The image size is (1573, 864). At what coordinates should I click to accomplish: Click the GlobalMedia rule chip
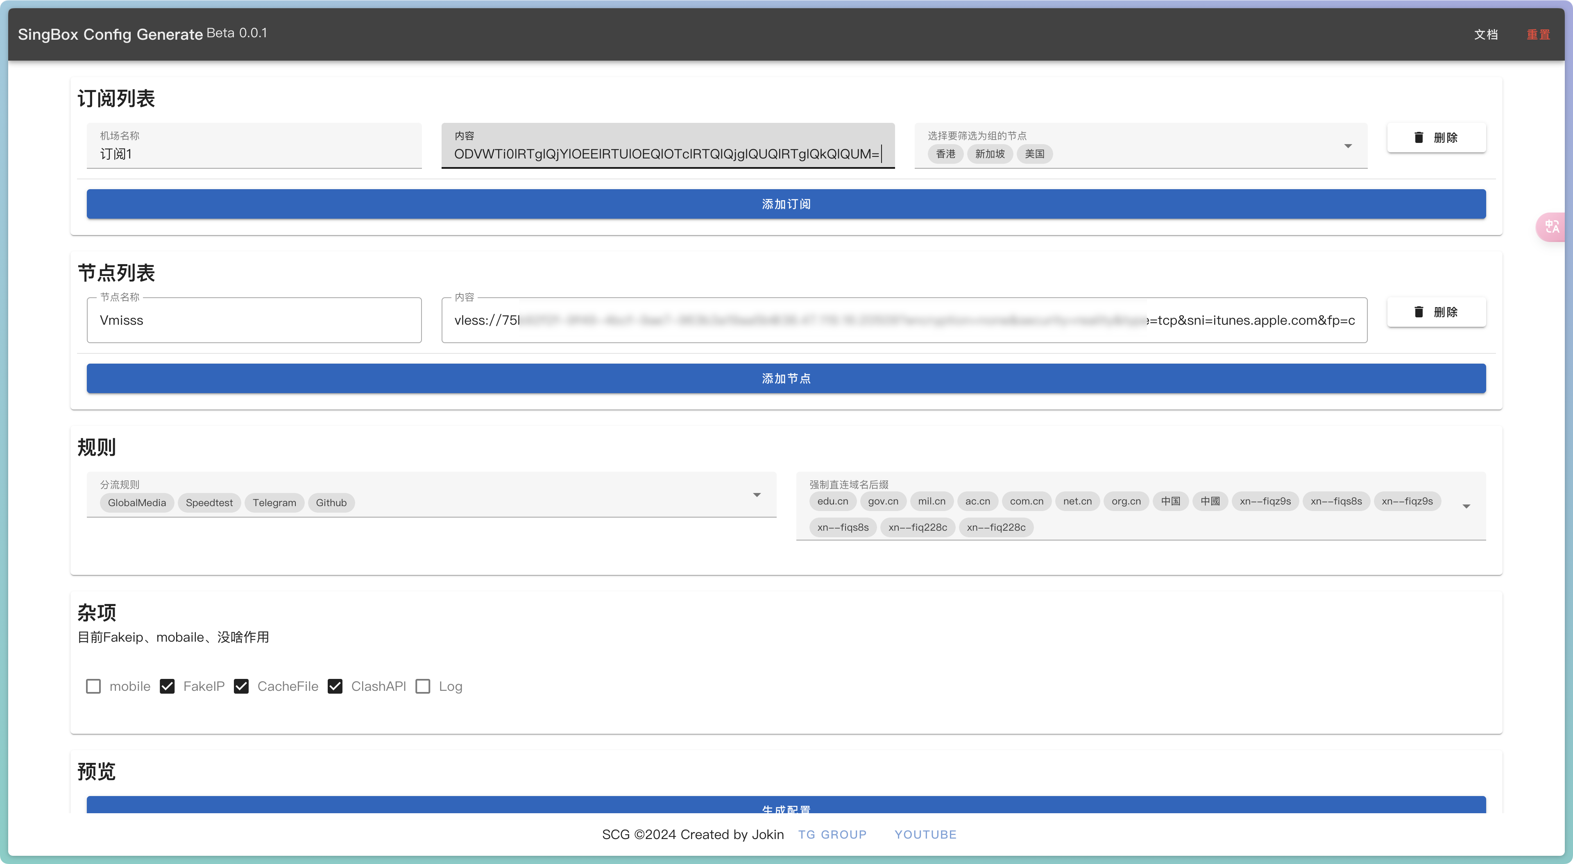pyautogui.click(x=137, y=502)
